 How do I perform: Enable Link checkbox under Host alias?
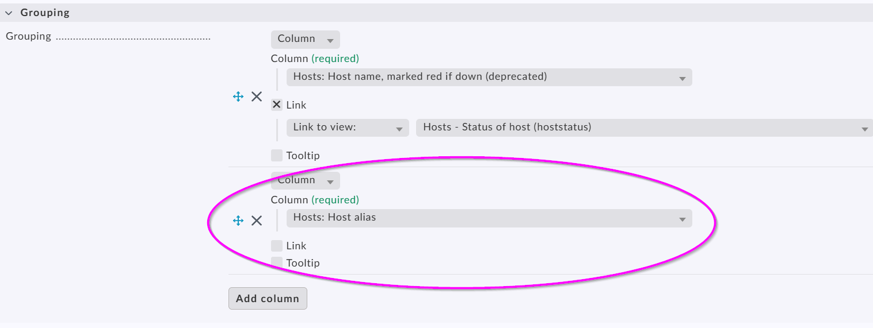coord(277,246)
